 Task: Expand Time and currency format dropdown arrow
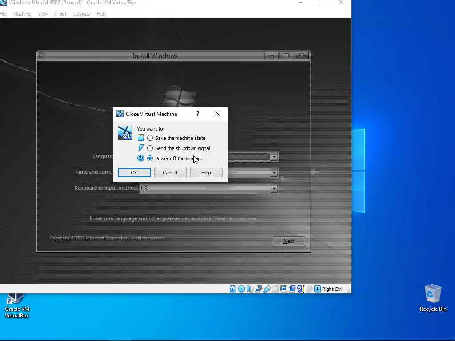(274, 173)
